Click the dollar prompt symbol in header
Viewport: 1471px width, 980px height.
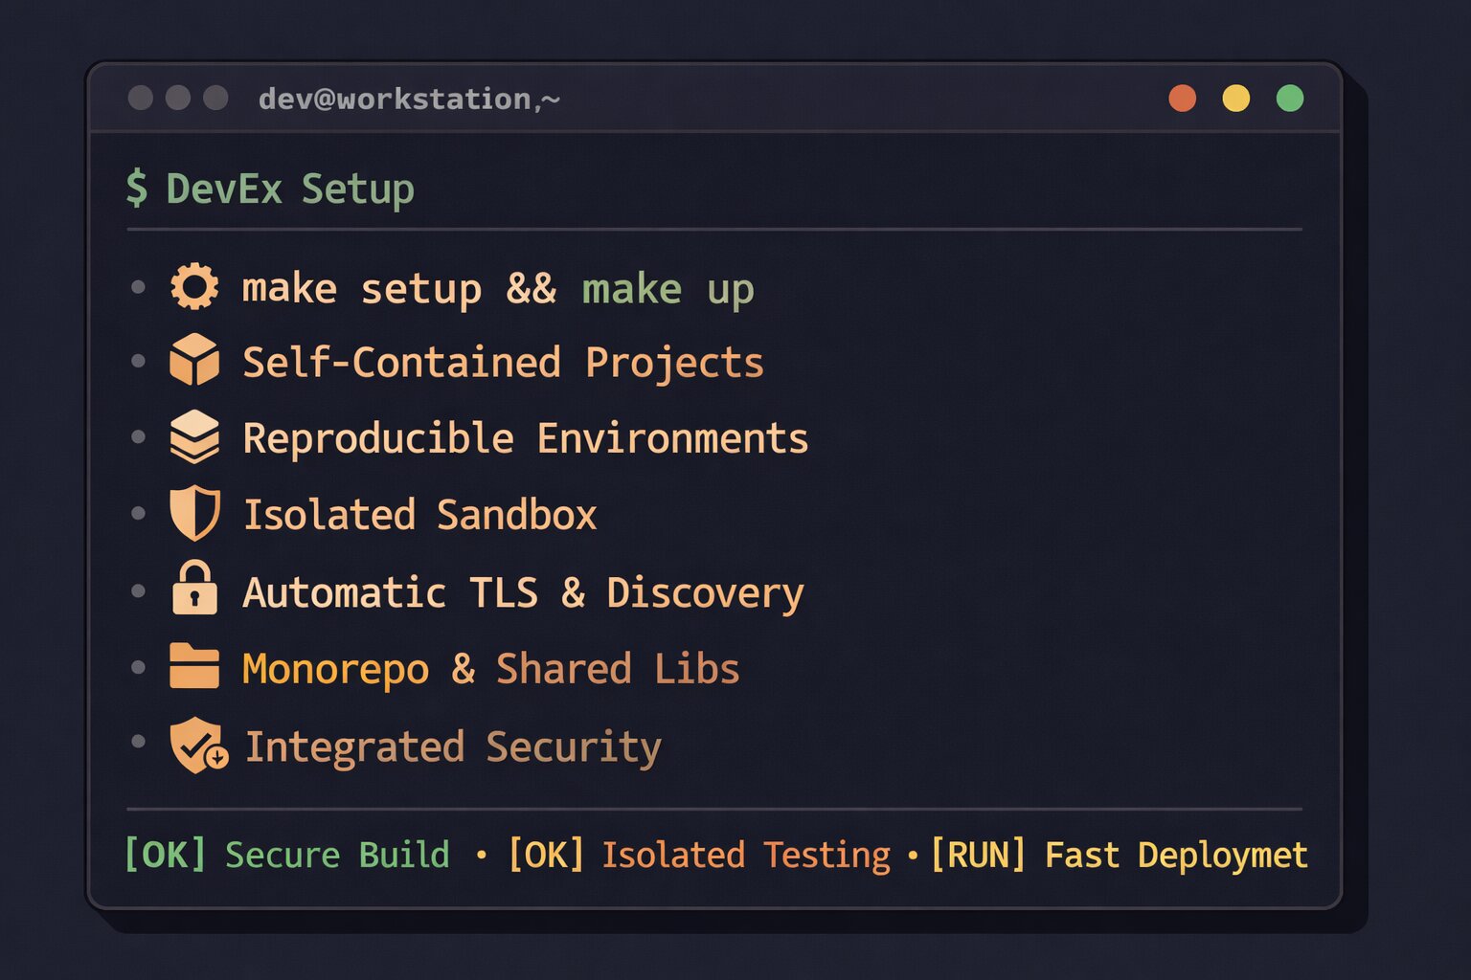click(137, 188)
